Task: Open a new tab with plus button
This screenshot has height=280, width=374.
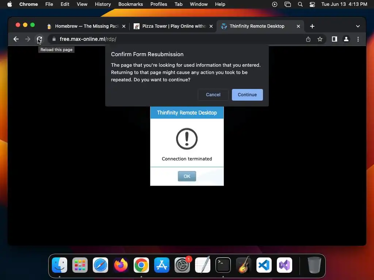Action: pos(312,26)
